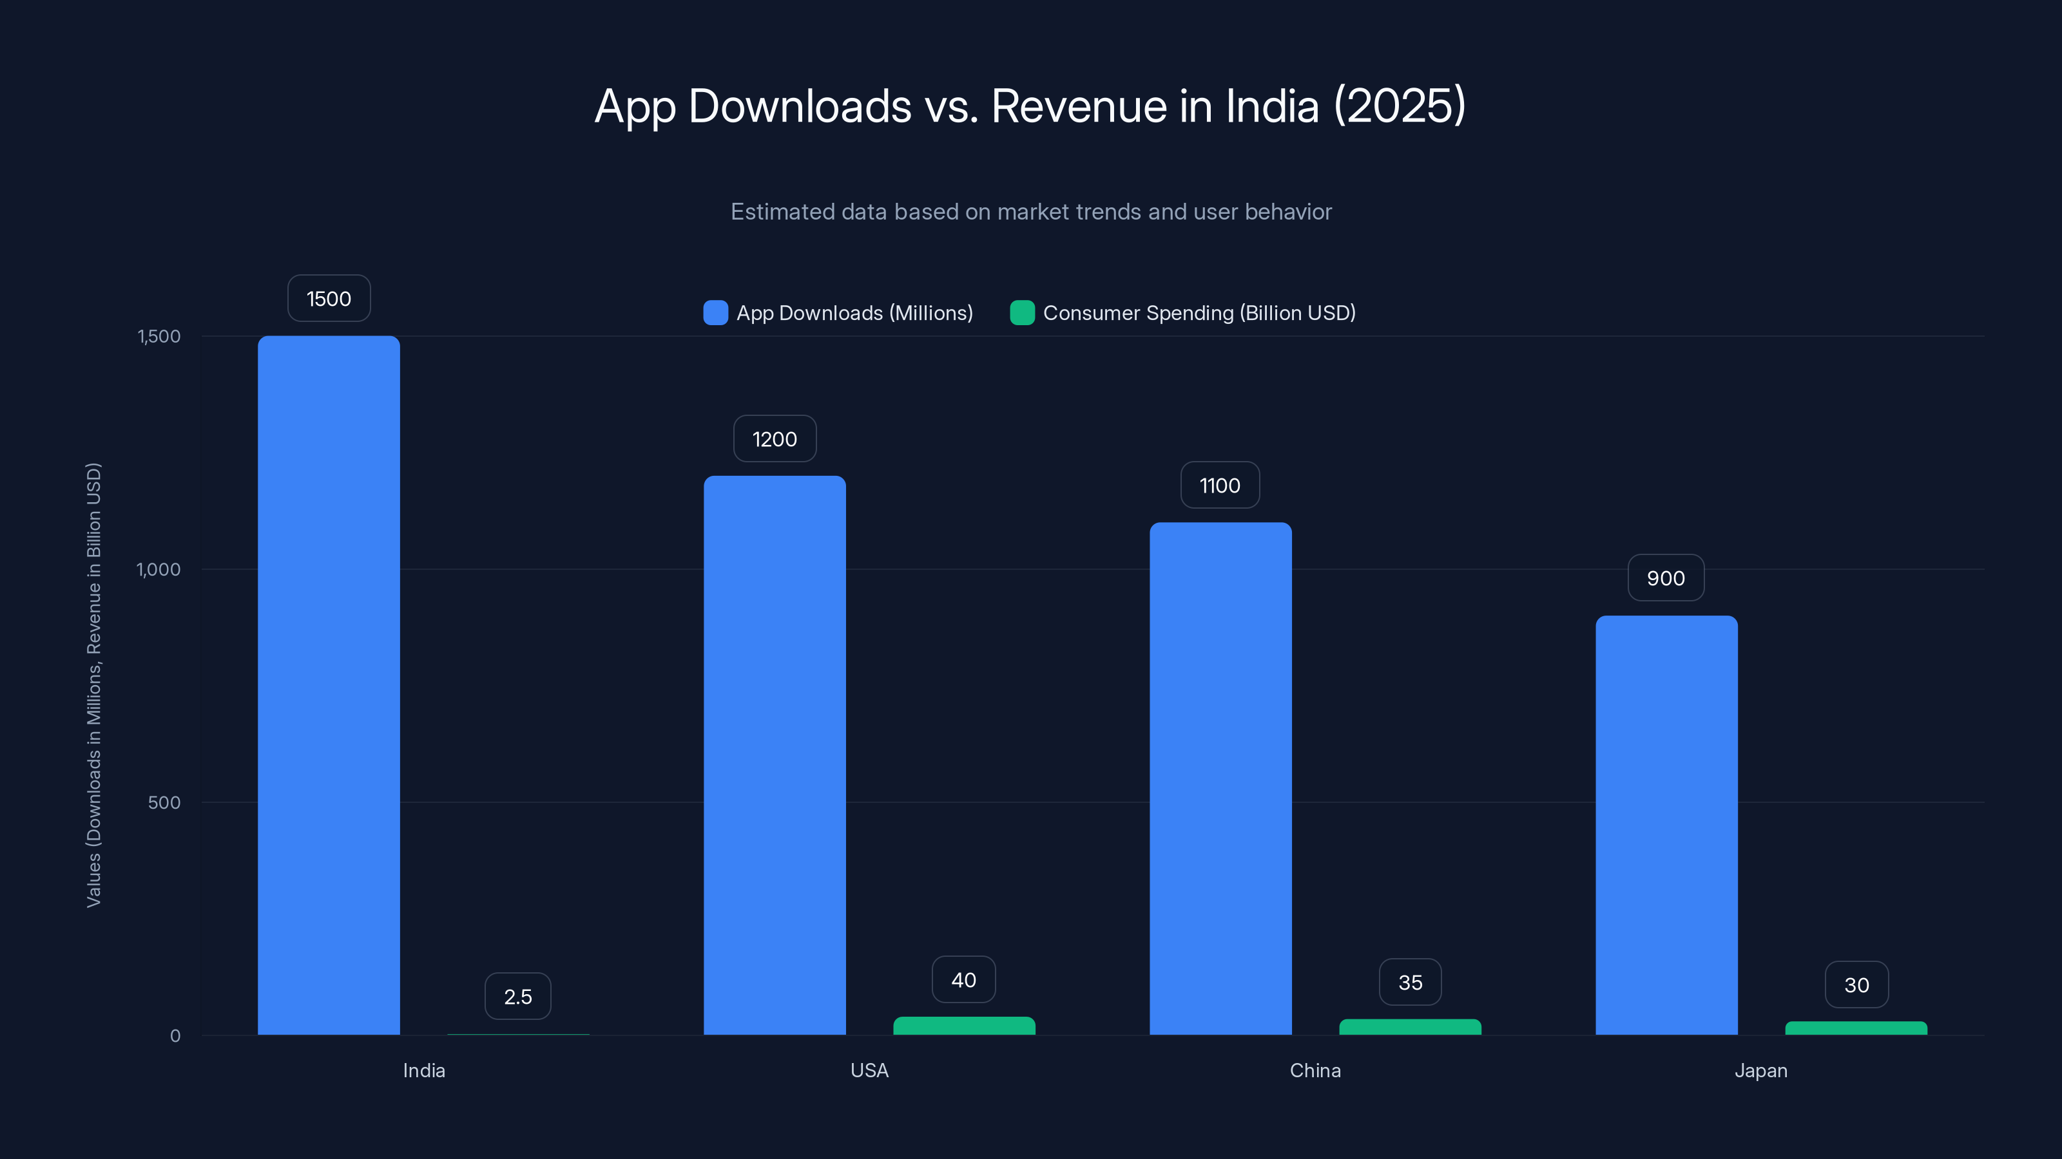Click the 2.5 value label for India spending
Viewport: 2062px width, 1159px height.
[x=518, y=996]
